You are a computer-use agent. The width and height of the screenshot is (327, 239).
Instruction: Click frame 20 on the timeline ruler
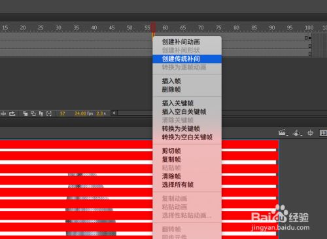[23, 28]
